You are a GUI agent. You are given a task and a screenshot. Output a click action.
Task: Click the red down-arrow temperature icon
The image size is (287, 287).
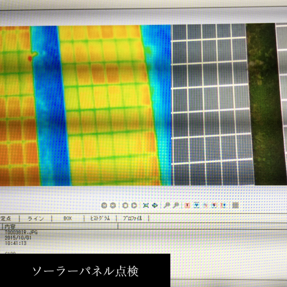pyautogui.click(x=214, y=205)
